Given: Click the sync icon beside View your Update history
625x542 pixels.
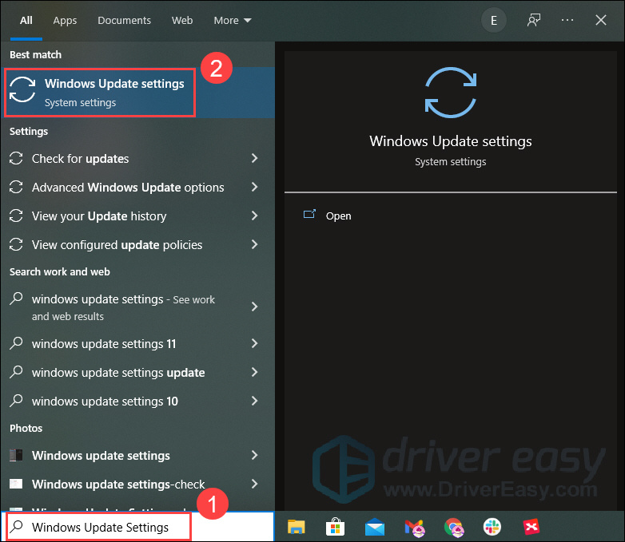Looking at the screenshot, I should click(16, 216).
